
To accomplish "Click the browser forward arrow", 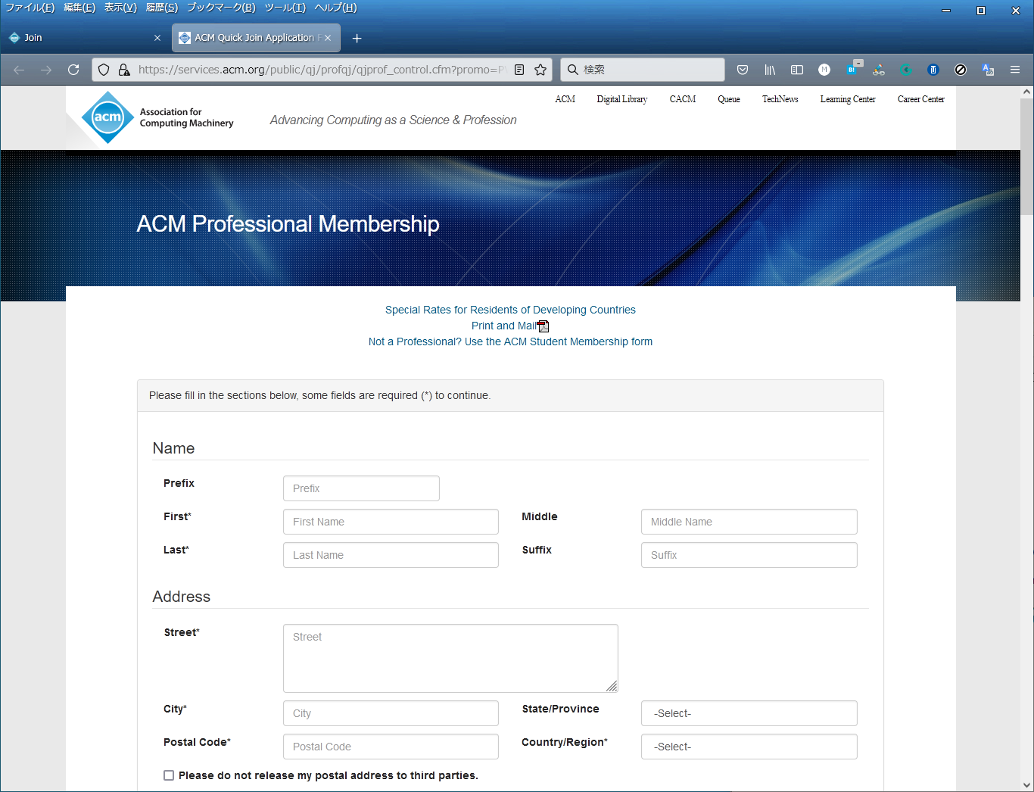I will click(46, 70).
